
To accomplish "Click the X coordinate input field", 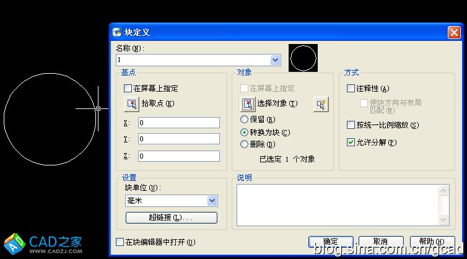I will click(179, 123).
